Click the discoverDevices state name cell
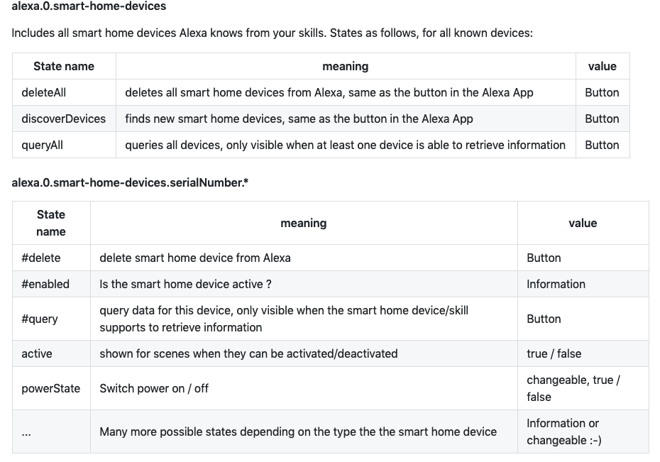Viewport: 660px width, 462px height. pyautogui.click(x=63, y=119)
